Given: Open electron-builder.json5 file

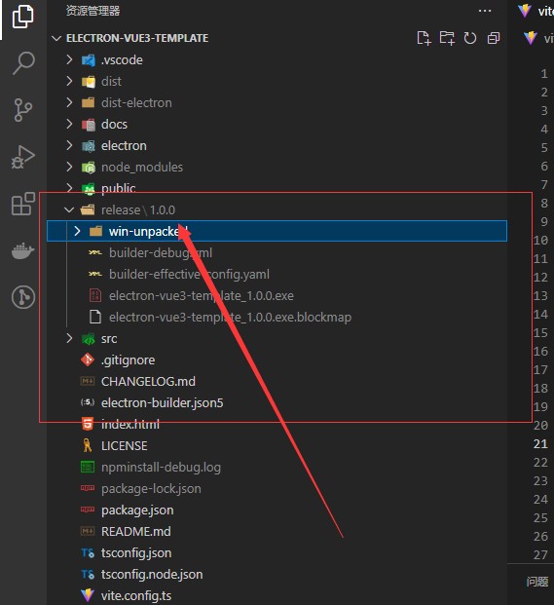Looking at the screenshot, I should (x=162, y=402).
